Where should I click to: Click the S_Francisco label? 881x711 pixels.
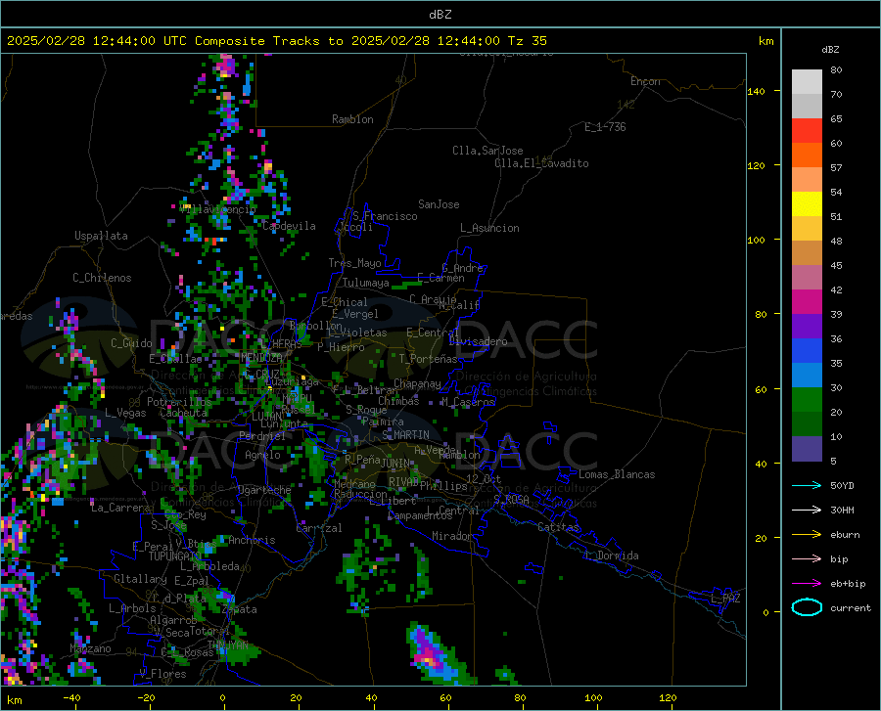click(x=386, y=216)
